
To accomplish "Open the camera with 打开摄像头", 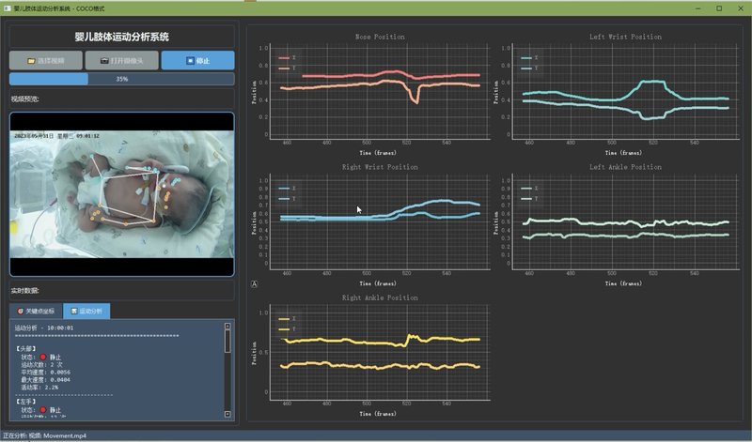I will [x=121, y=60].
